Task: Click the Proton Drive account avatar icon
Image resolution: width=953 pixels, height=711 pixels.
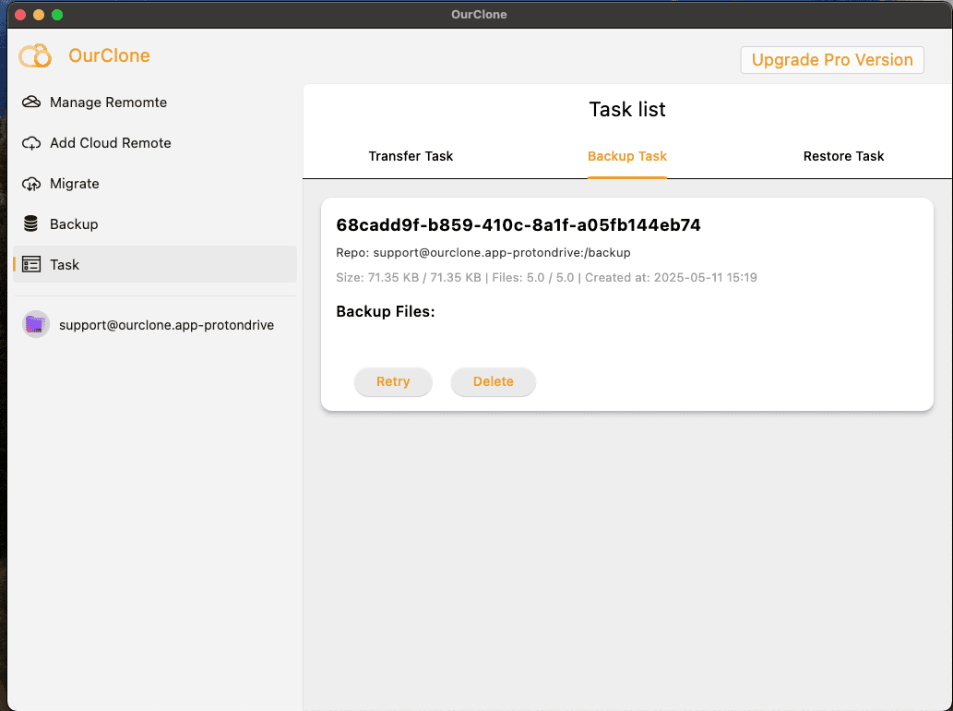Action: (36, 324)
